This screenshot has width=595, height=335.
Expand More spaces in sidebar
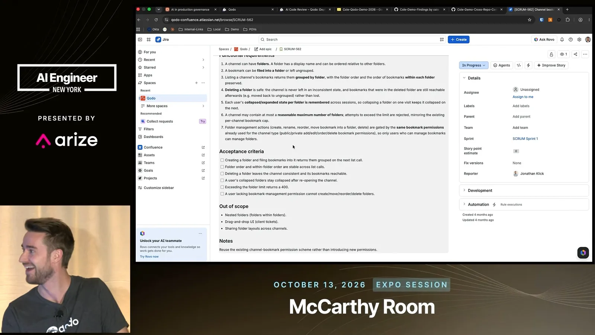(203, 106)
